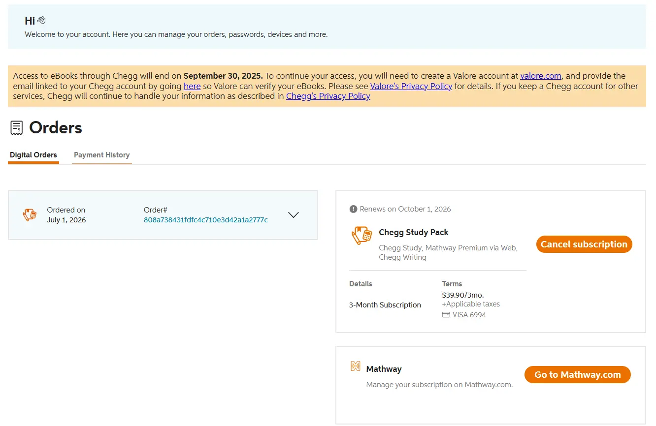Follow the 'here' verification link
This screenshot has width=656, height=426.
tap(192, 86)
